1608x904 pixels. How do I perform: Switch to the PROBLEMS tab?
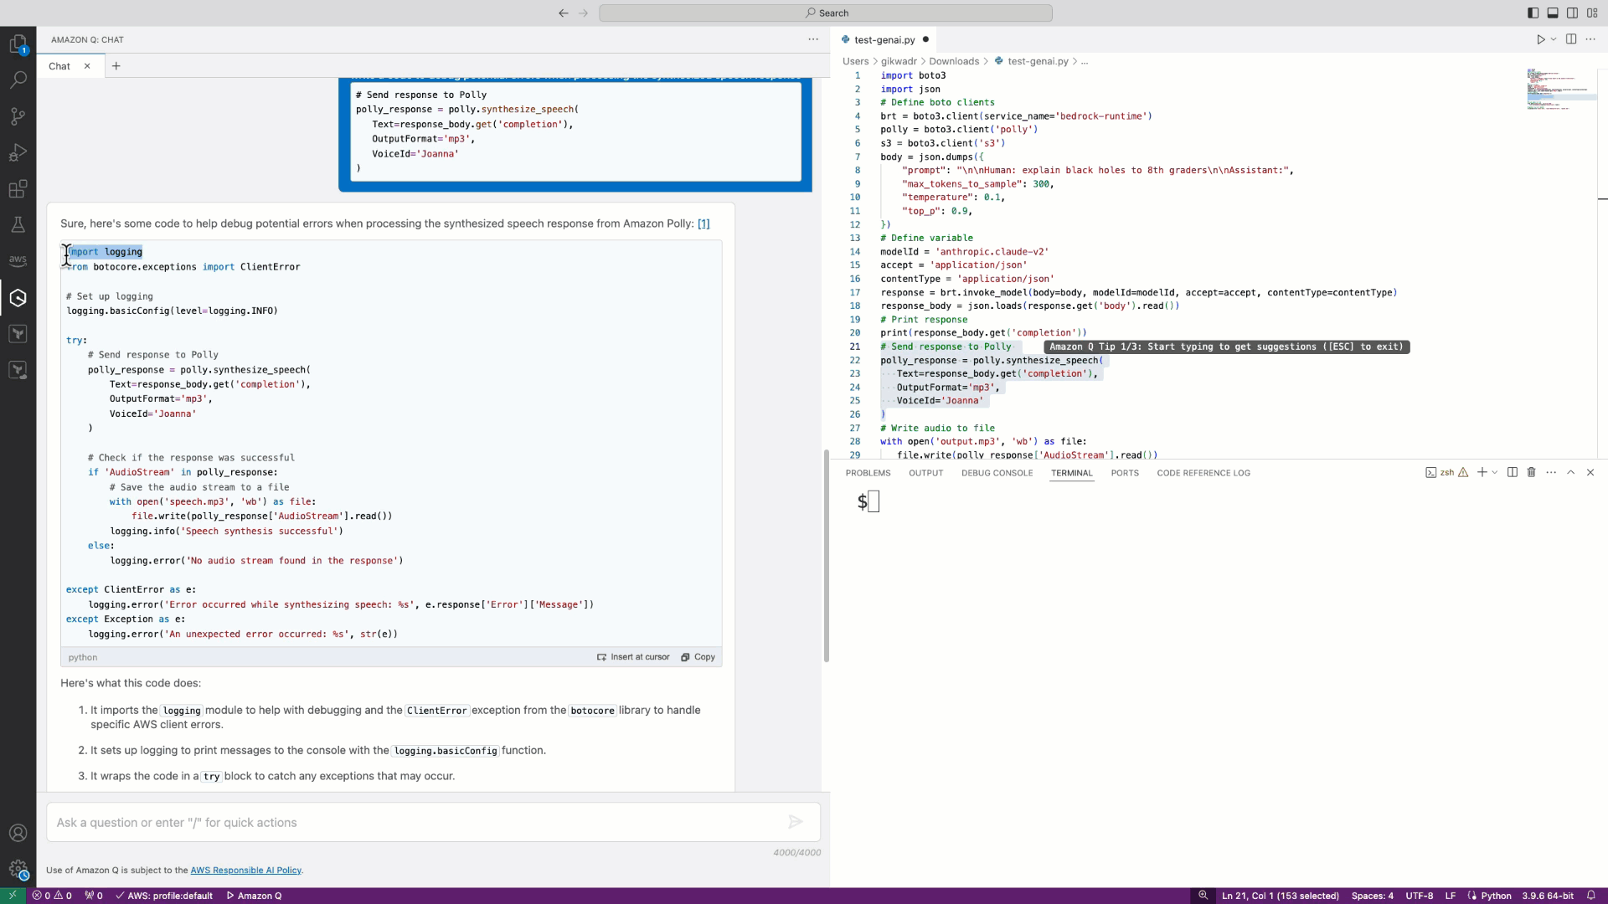[x=868, y=473]
